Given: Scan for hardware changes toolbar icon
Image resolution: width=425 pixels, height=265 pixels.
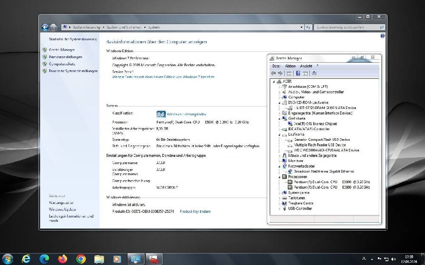Looking at the screenshot, I should (314, 73).
